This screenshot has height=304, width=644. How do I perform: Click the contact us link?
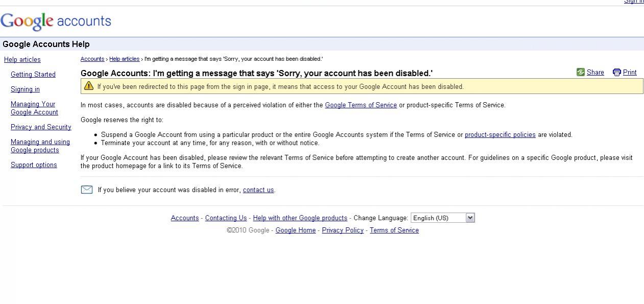pos(258,190)
